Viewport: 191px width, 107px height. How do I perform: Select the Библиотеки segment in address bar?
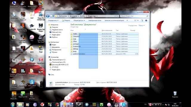click(63, 16)
